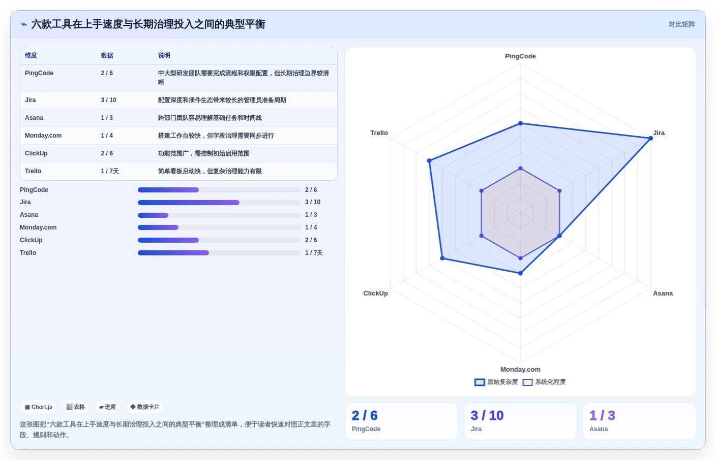Click the 数据 column header
The width and height of the screenshot is (716, 460).
coord(107,56)
